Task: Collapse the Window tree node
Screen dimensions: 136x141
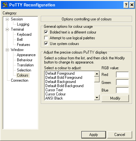Action: click(7, 50)
